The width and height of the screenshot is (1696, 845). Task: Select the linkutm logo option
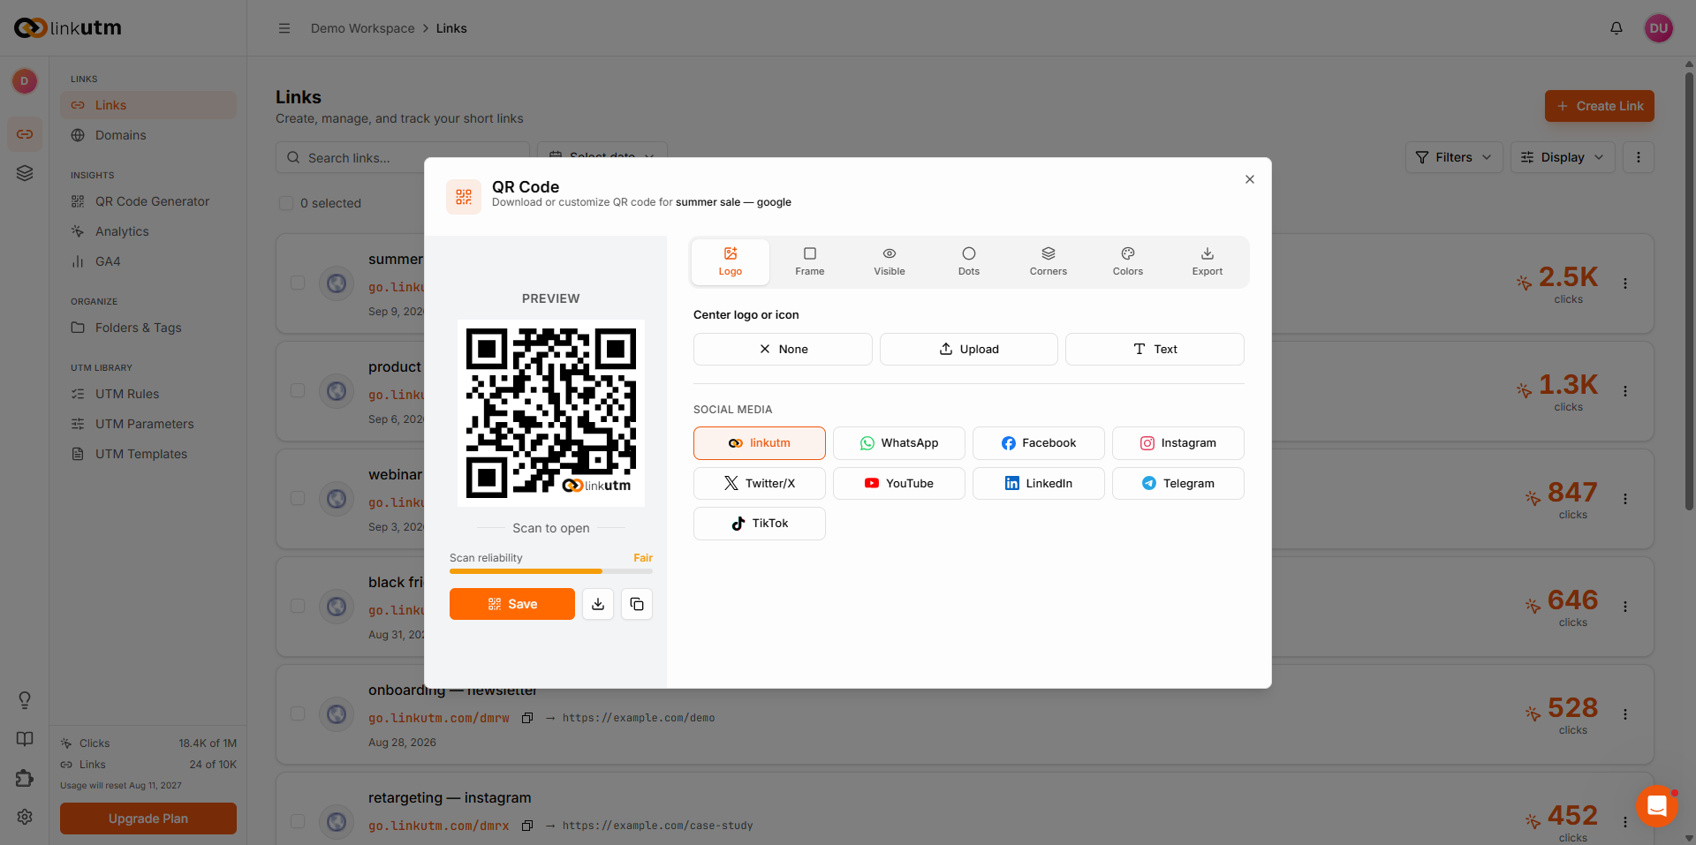tap(760, 443)
